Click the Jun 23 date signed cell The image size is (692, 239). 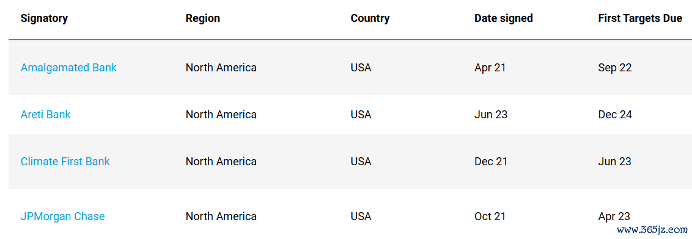pyautogui.click(x=491, y=115)
